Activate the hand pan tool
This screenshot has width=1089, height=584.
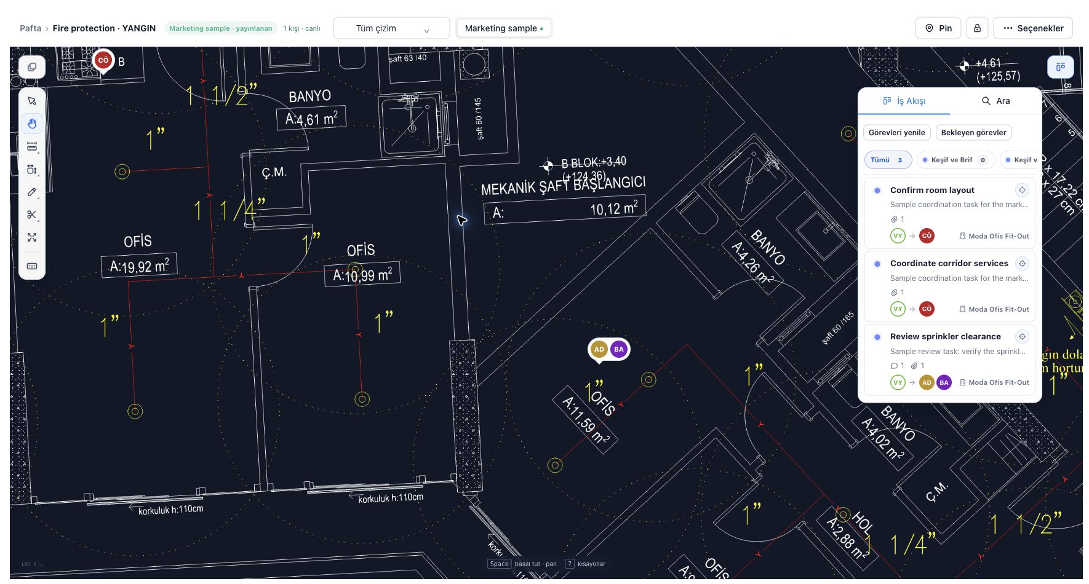click(x=32, y=124)
